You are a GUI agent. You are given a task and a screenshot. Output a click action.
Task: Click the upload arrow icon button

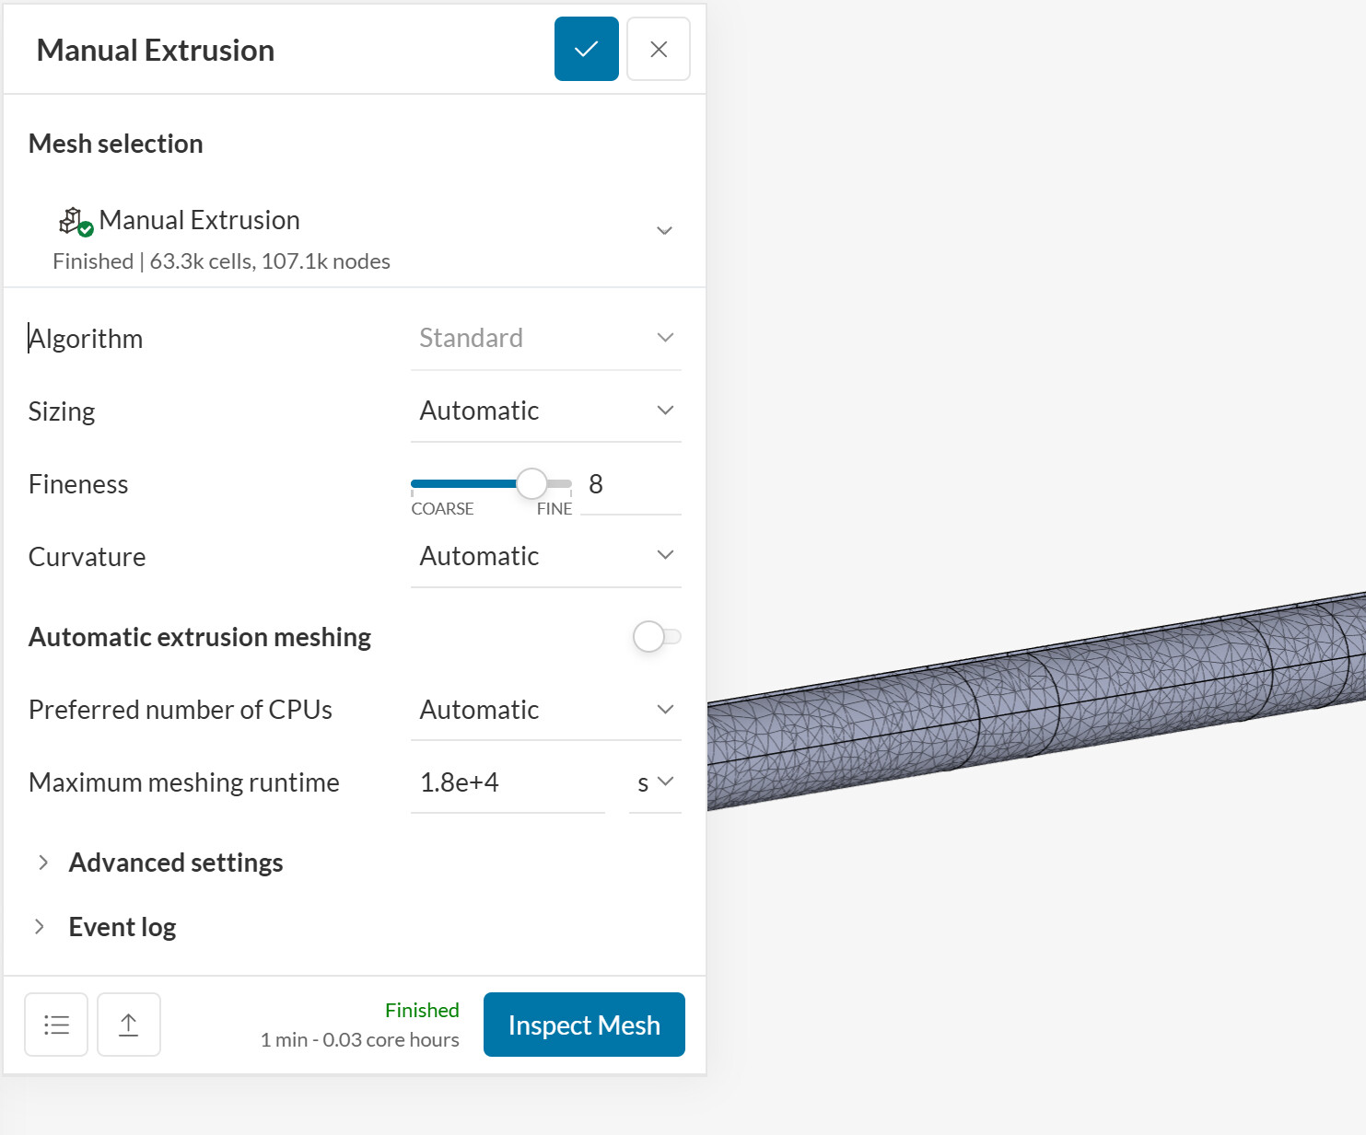129,1025
